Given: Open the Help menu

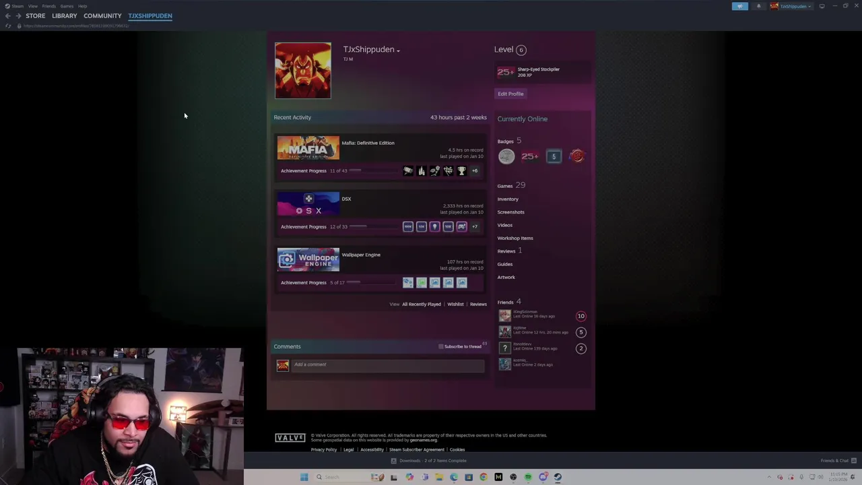Looking at the screenshot, I should point(82,6).
